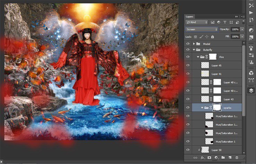256x164 pixels.
Task: Toggle the layer filtering on/off switch
Action: (x=244, y=22)
